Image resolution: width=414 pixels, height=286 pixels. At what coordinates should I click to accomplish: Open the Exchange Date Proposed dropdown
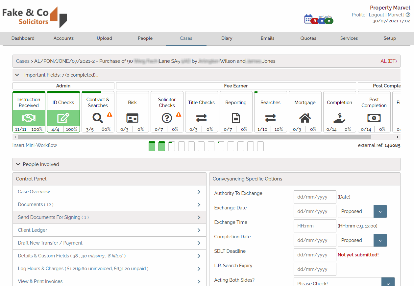(x=380, y=211)
